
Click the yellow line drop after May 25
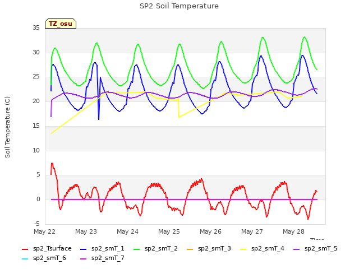coord(179,117)
